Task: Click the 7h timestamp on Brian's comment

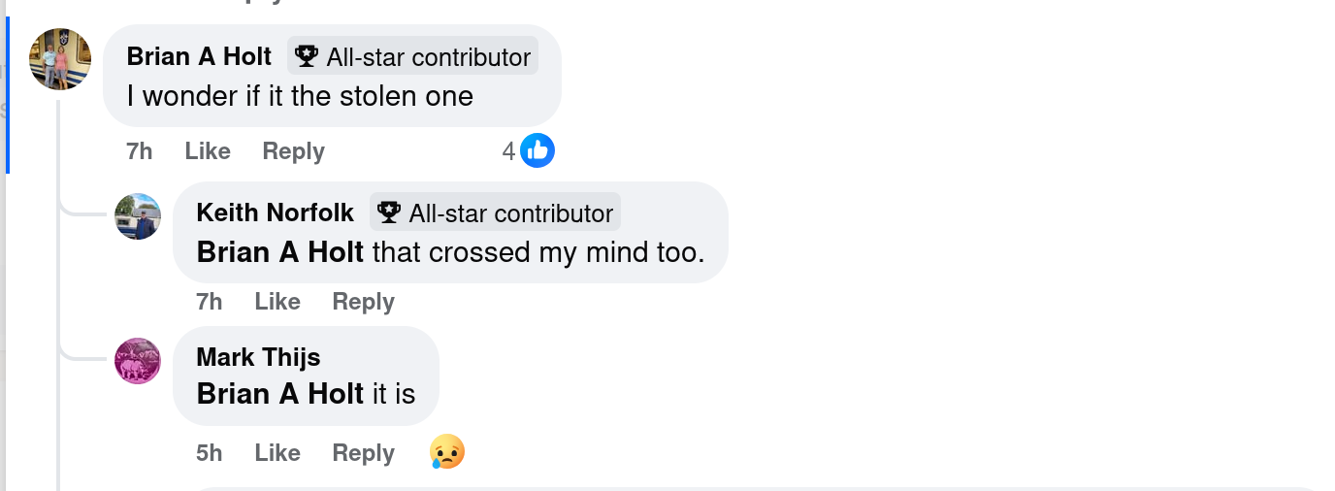Action: (140, 151)
